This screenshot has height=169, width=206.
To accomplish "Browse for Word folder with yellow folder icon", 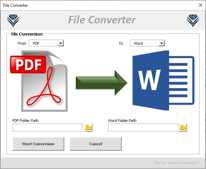I will coord(183,128).
